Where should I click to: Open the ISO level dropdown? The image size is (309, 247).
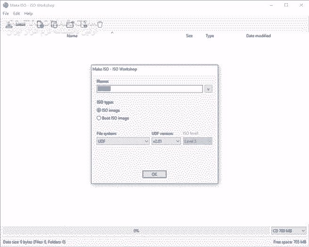point(198,141)
